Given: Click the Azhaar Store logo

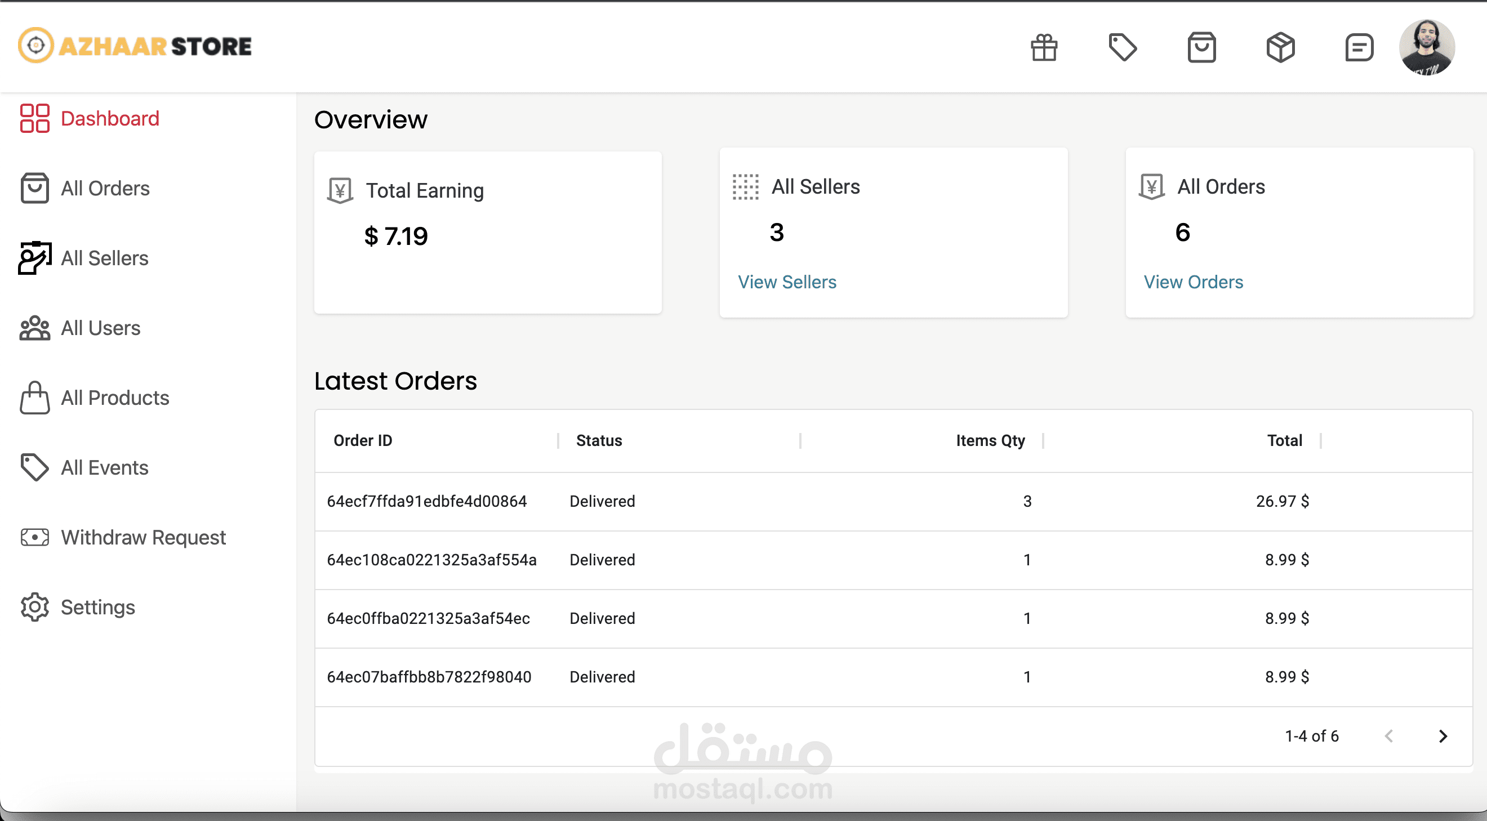Looking at the screenshot, I should (135, 46).
